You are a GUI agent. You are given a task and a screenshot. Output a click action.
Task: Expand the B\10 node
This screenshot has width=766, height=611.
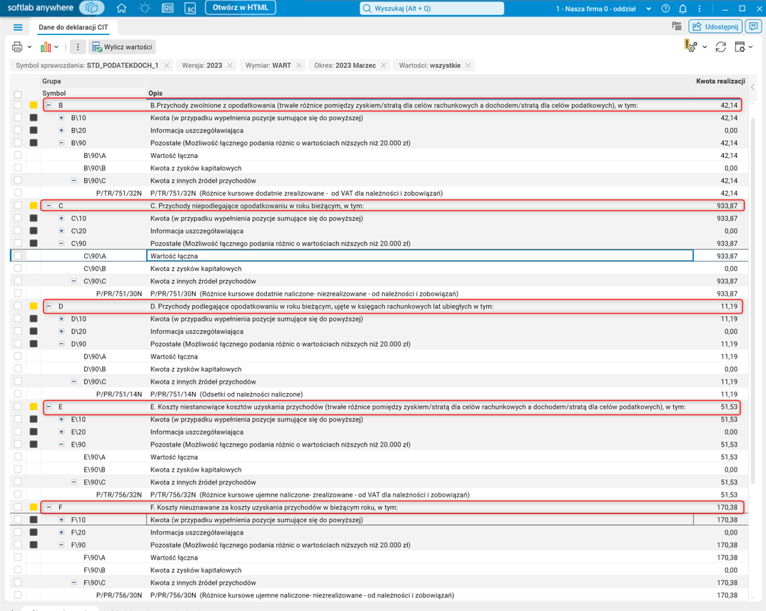61,117
